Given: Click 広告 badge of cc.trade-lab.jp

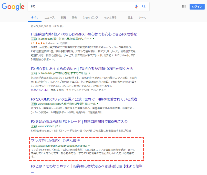Looking at the screenshot, I should [x=34, y=73].
